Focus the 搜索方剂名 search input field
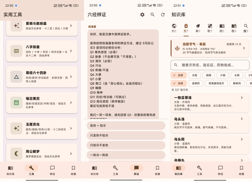This screenshot has width=252, height=182. coord(210,65)
